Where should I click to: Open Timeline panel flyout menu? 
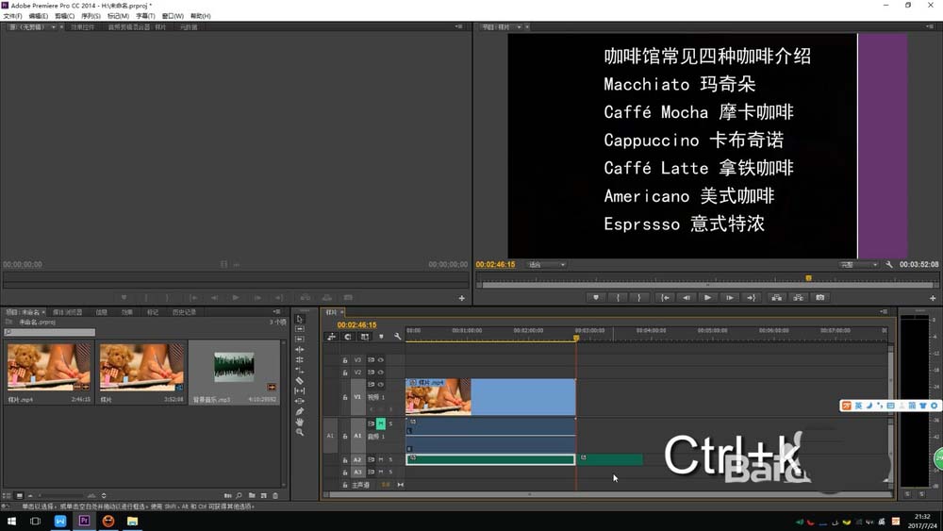884,311
